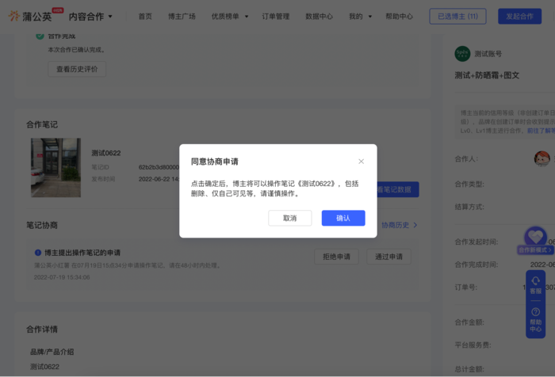Click the 已选博主 (11) button
This screenshot has width=555, height=377.
coord(457,16)
